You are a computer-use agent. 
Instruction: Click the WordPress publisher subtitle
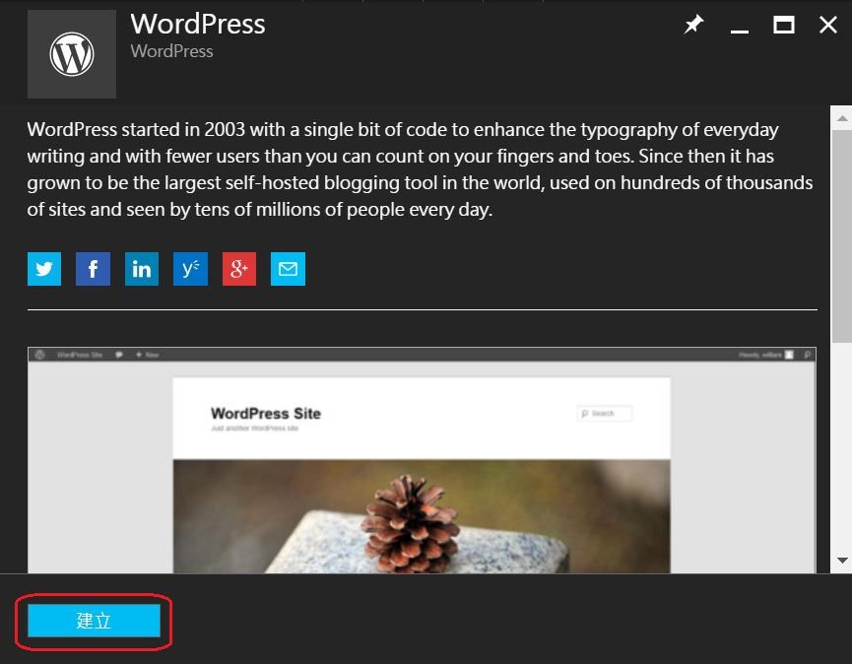point(171,51)
